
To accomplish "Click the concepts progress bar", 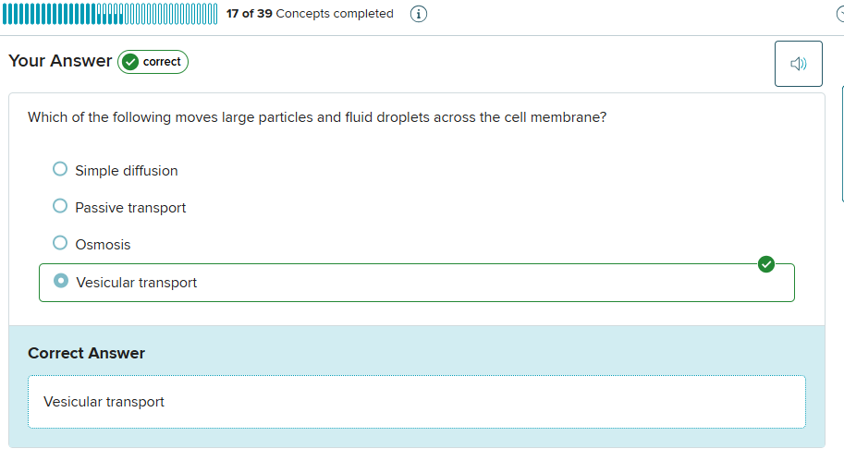I will (x=111, y=15).
